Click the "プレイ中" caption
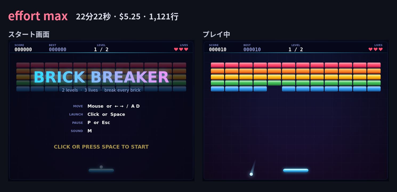Viewport: 397px width, 192px height. [216, 34]
